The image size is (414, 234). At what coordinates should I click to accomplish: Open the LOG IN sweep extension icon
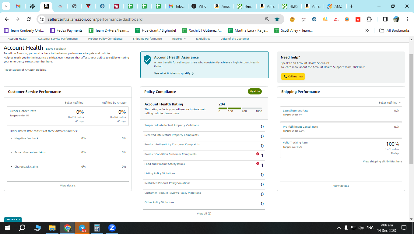tap(303, 19)
